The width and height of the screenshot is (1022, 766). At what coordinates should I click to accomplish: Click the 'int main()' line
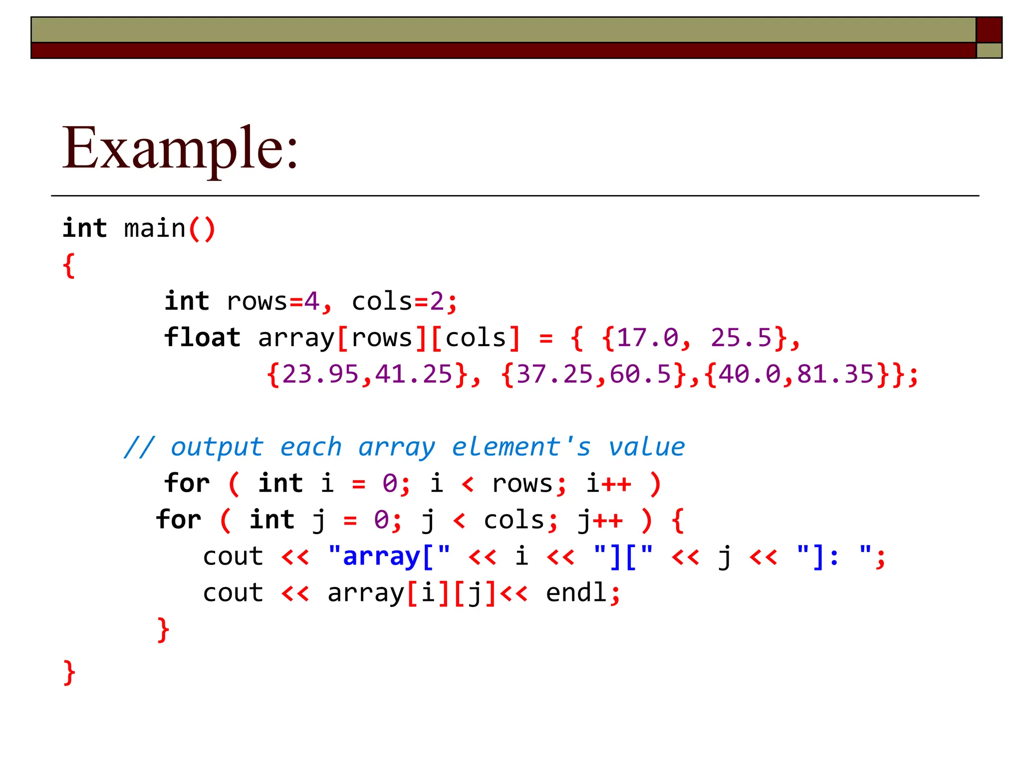[x=139, y=229]
